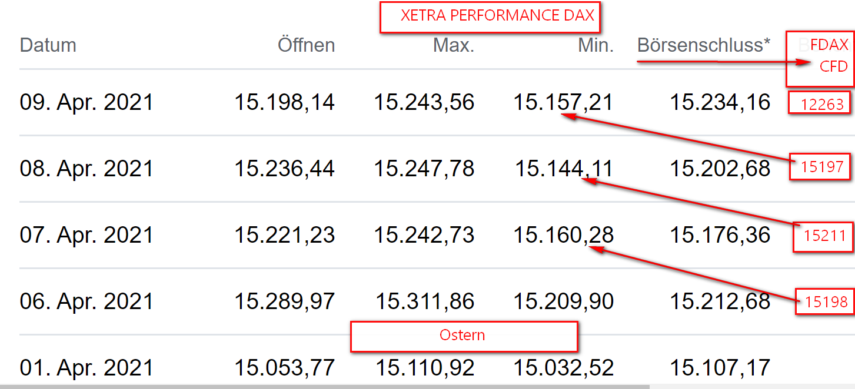
Task: Click the FDAX CFD annotation box
Action: coord(821,56)
